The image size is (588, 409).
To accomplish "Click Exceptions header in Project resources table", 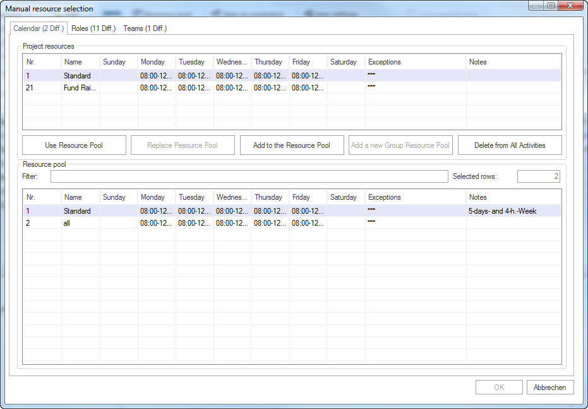I will [x=416, y=62].
